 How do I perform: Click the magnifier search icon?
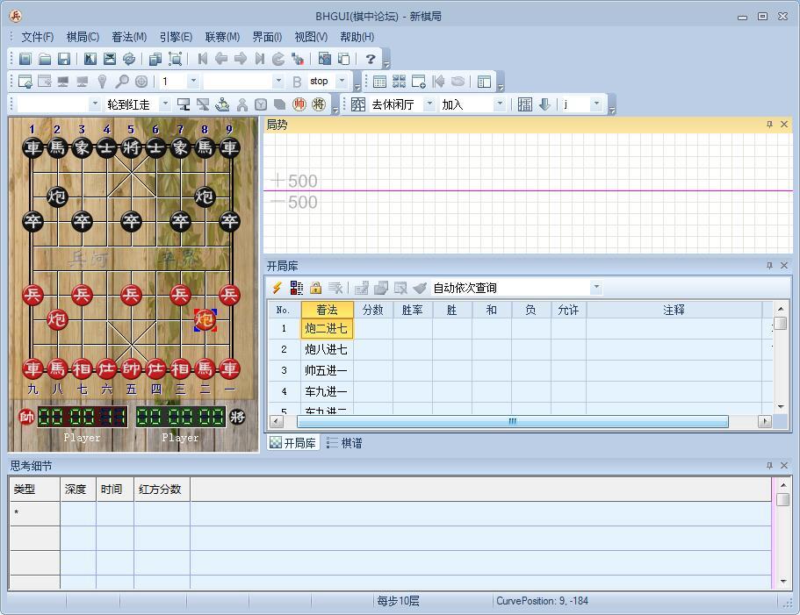pyautogui.click(x=121, y=81)
